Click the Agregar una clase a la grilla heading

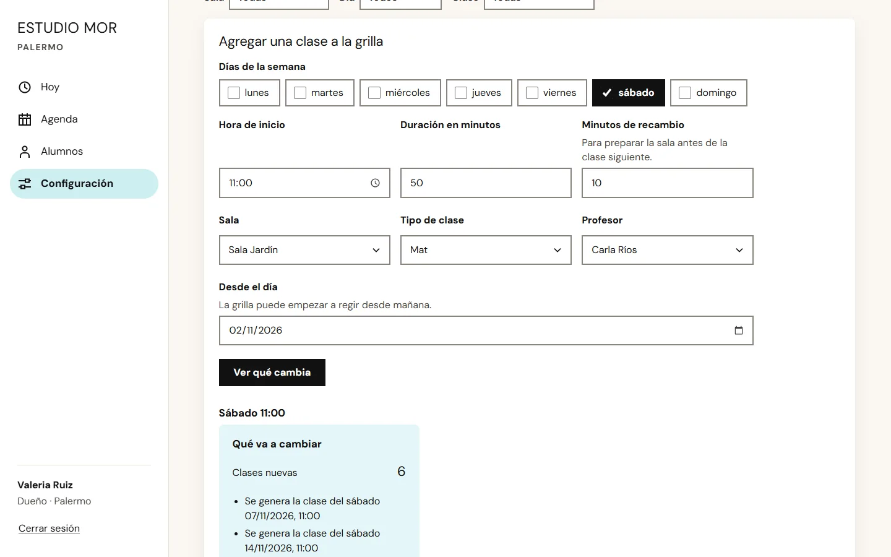click(x=301, y=41)
